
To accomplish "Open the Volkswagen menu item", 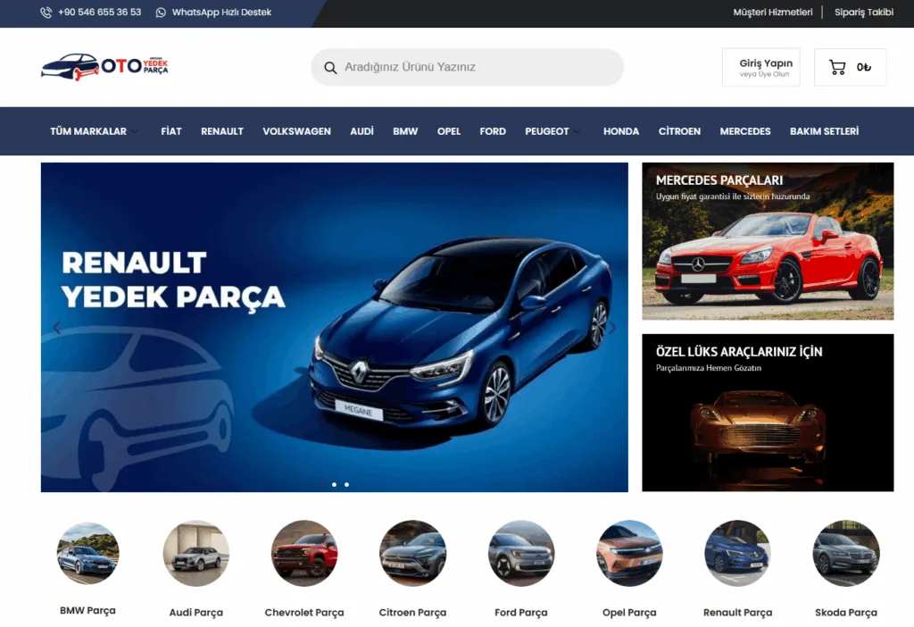I will (x=296, y=131).
